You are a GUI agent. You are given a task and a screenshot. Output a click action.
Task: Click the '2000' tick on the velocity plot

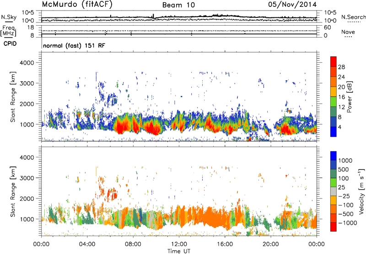click(27, 199)
